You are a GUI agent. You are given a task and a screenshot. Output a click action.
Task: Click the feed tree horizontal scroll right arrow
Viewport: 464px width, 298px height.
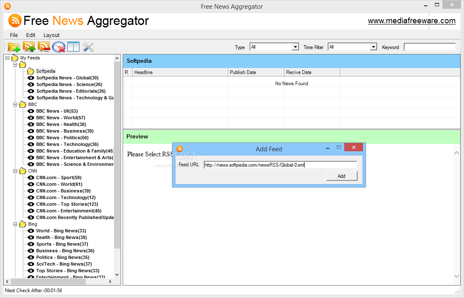tap(110, 282)
